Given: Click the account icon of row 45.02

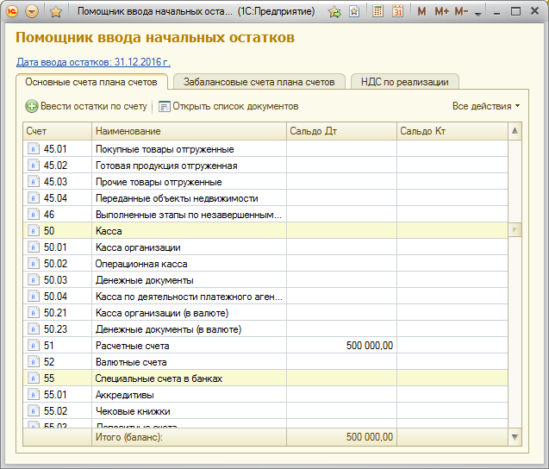Looking at the screenshot, I should point(34,166).
